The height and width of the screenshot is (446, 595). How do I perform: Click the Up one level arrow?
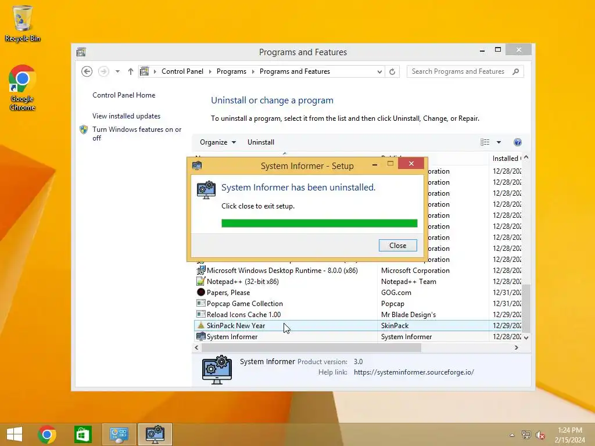click(x=131, y=71)
